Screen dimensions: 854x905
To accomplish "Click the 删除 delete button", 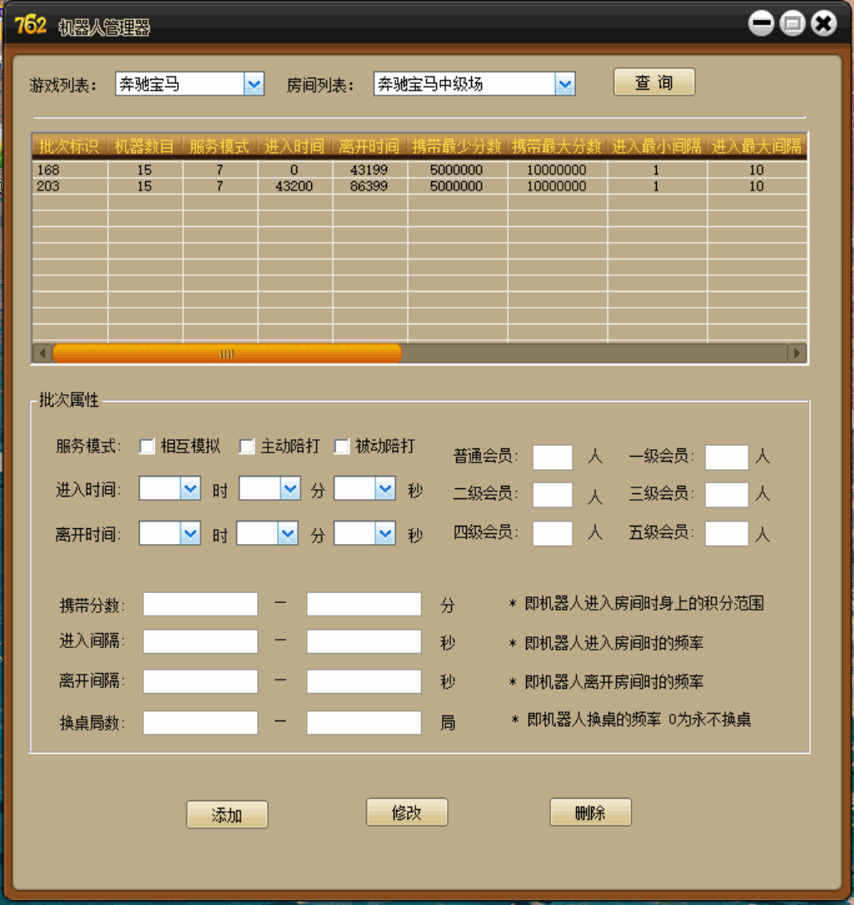I will pyautogui.click(x=590, y=813).
